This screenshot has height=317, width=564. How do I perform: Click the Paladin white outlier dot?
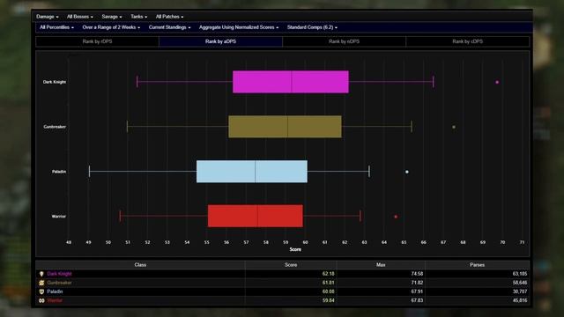407,172
